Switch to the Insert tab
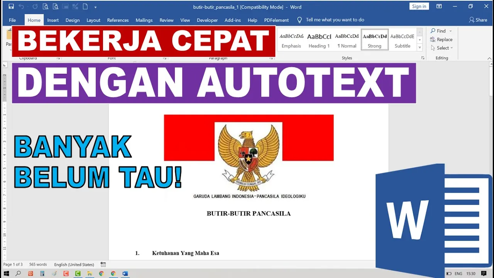This screenshot has height=278, width=494. coord(53,20)
